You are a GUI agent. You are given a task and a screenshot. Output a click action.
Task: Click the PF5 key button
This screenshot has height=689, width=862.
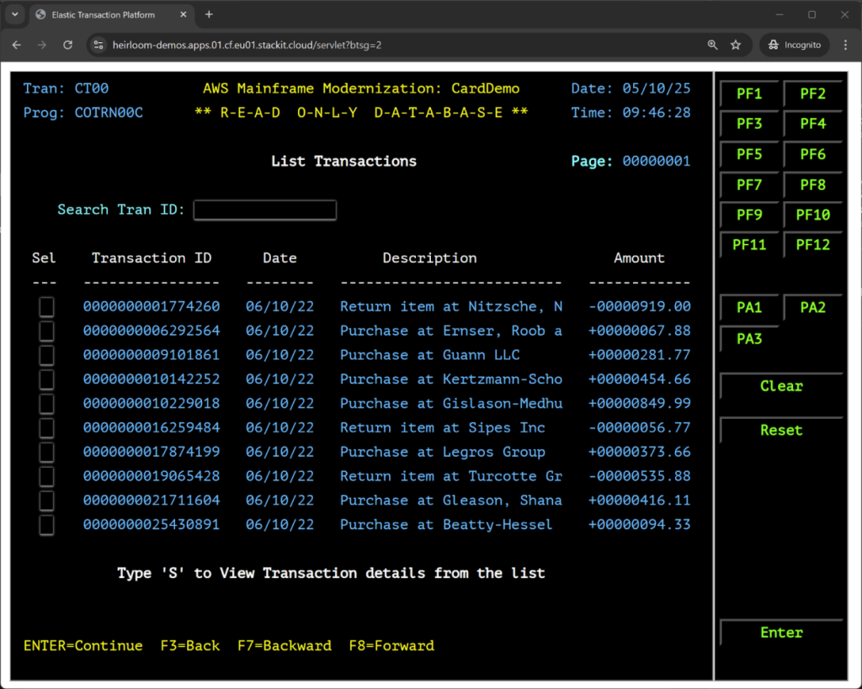click(749, 155)
